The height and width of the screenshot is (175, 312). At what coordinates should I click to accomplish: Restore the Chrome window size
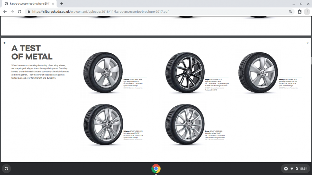[301, 4]
